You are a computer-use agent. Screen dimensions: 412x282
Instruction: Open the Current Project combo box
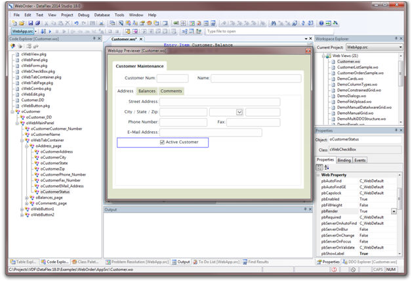374,47
